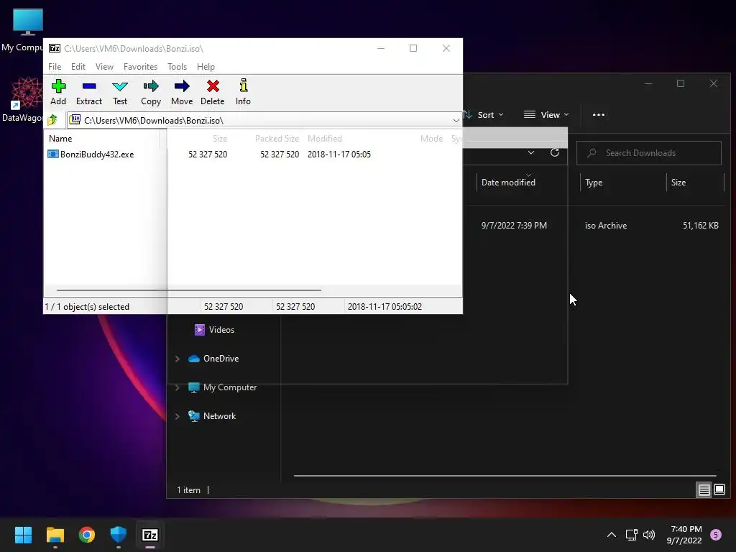Viewport: 736px width, 552px height.
Task: Open the notification count badge
Action: pyautogui.click(x=716, y=535)
